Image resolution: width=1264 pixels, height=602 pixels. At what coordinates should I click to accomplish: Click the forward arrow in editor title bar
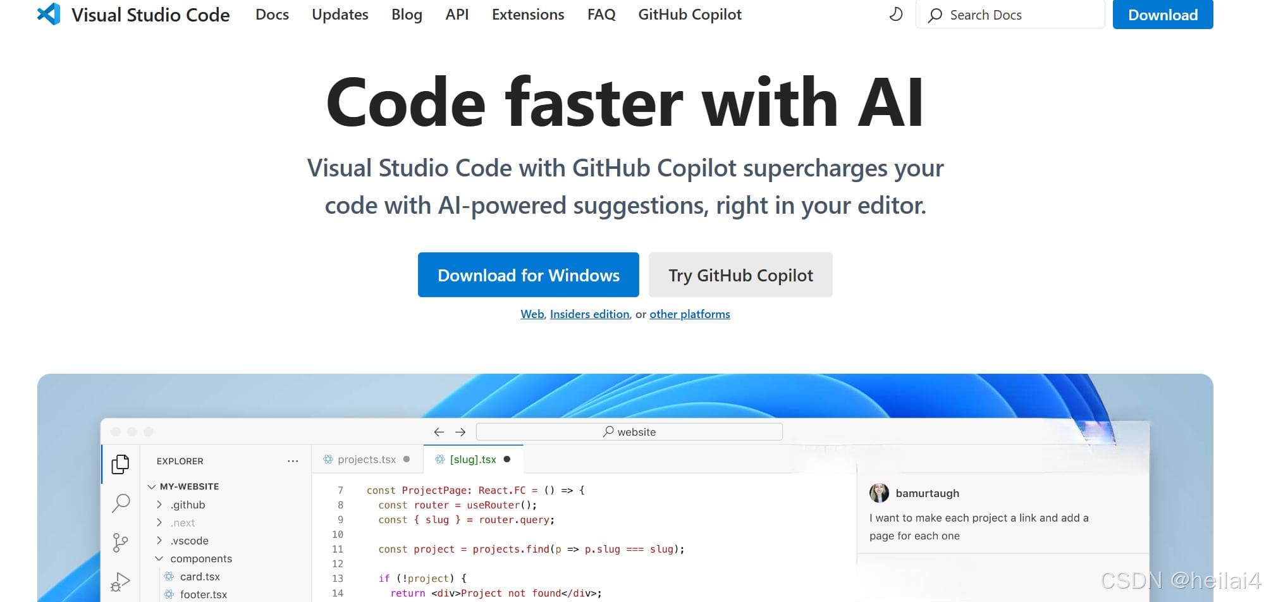(460, 432)
